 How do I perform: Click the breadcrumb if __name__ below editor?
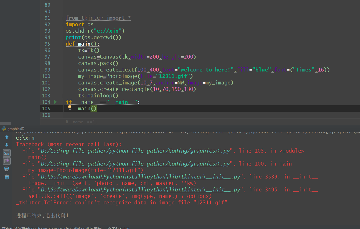point(82,122)
